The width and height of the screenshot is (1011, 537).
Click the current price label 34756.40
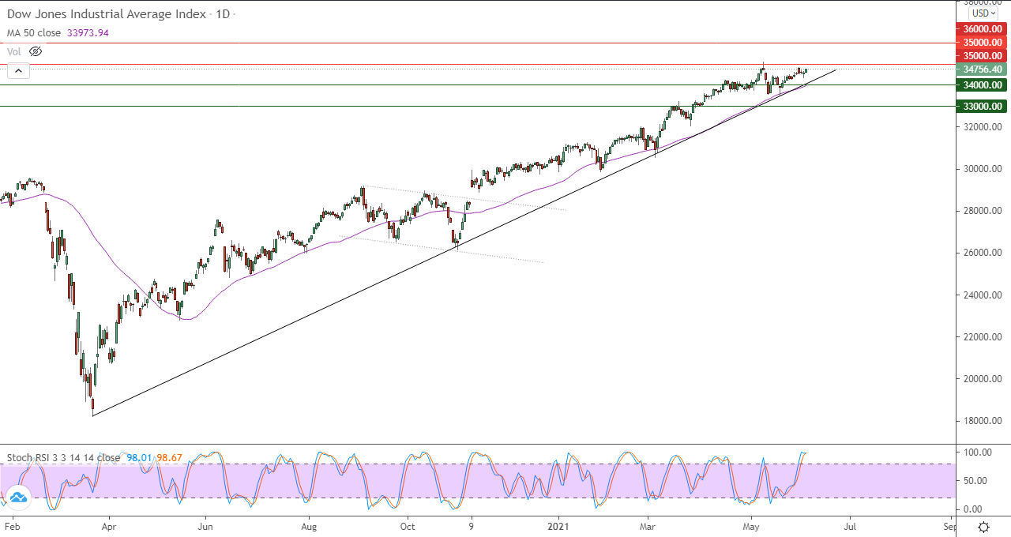[x=983, y=69]
